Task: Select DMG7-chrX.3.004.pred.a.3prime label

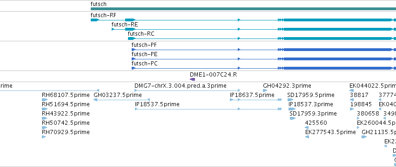Action: tap(181, 86)
